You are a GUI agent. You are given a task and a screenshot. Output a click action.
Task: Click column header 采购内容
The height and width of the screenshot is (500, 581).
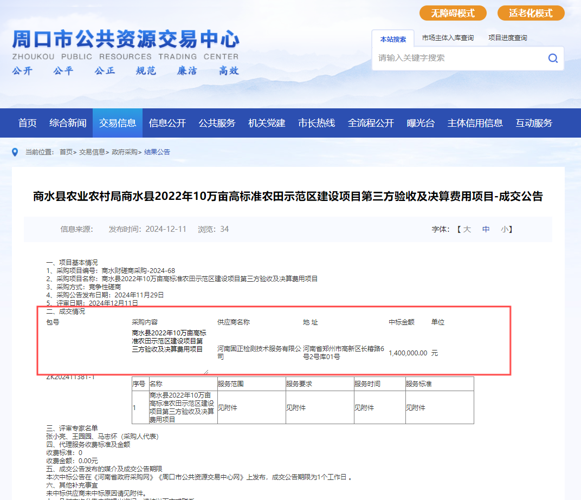tap(145, 322)
